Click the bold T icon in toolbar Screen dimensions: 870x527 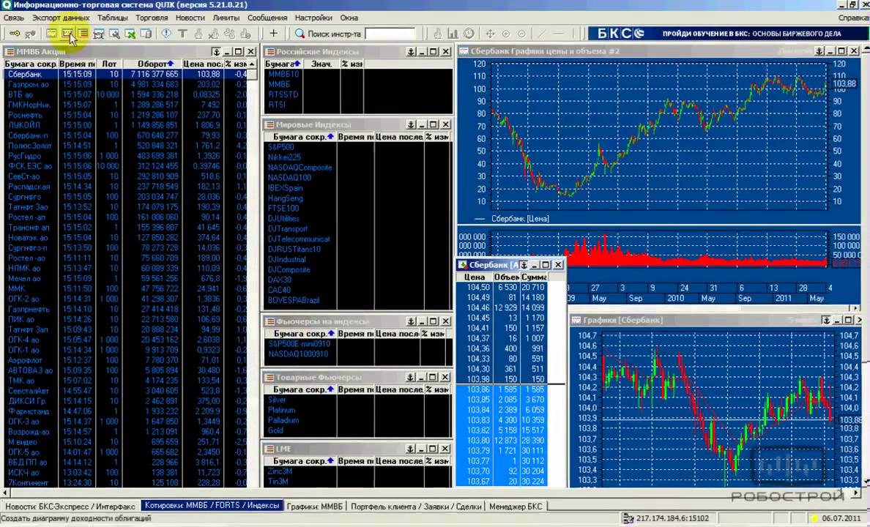click(x=182, y=34)
